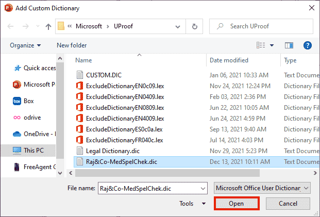Screen dimensions: 320x217
Task: Open the More view options arrow
Action: [272, 45]
